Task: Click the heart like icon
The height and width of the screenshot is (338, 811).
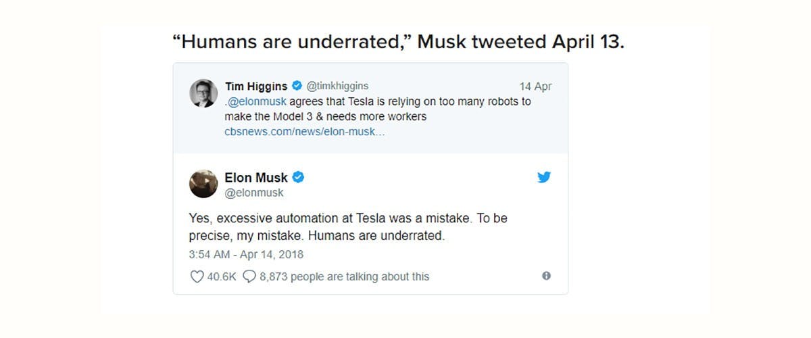Action: coord(197,276)
